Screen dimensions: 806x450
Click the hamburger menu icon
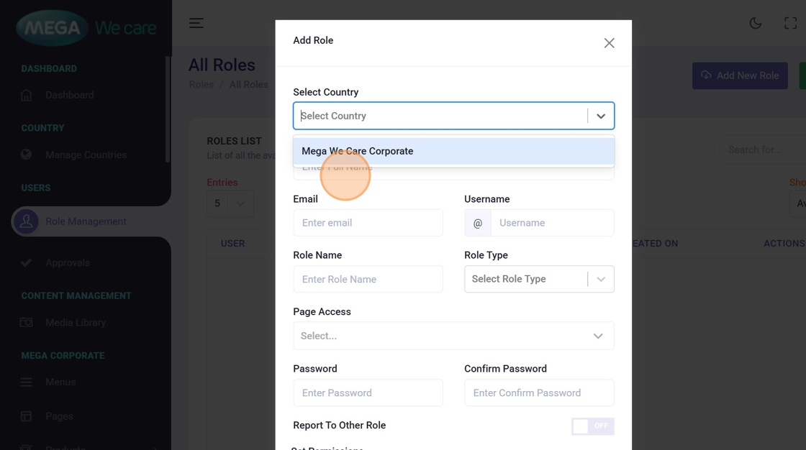click(196, 23)
